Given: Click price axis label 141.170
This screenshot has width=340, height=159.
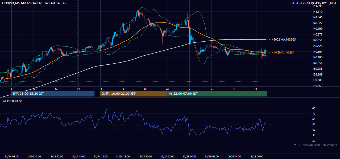Looking at the screenshot, I should [317, 12].
